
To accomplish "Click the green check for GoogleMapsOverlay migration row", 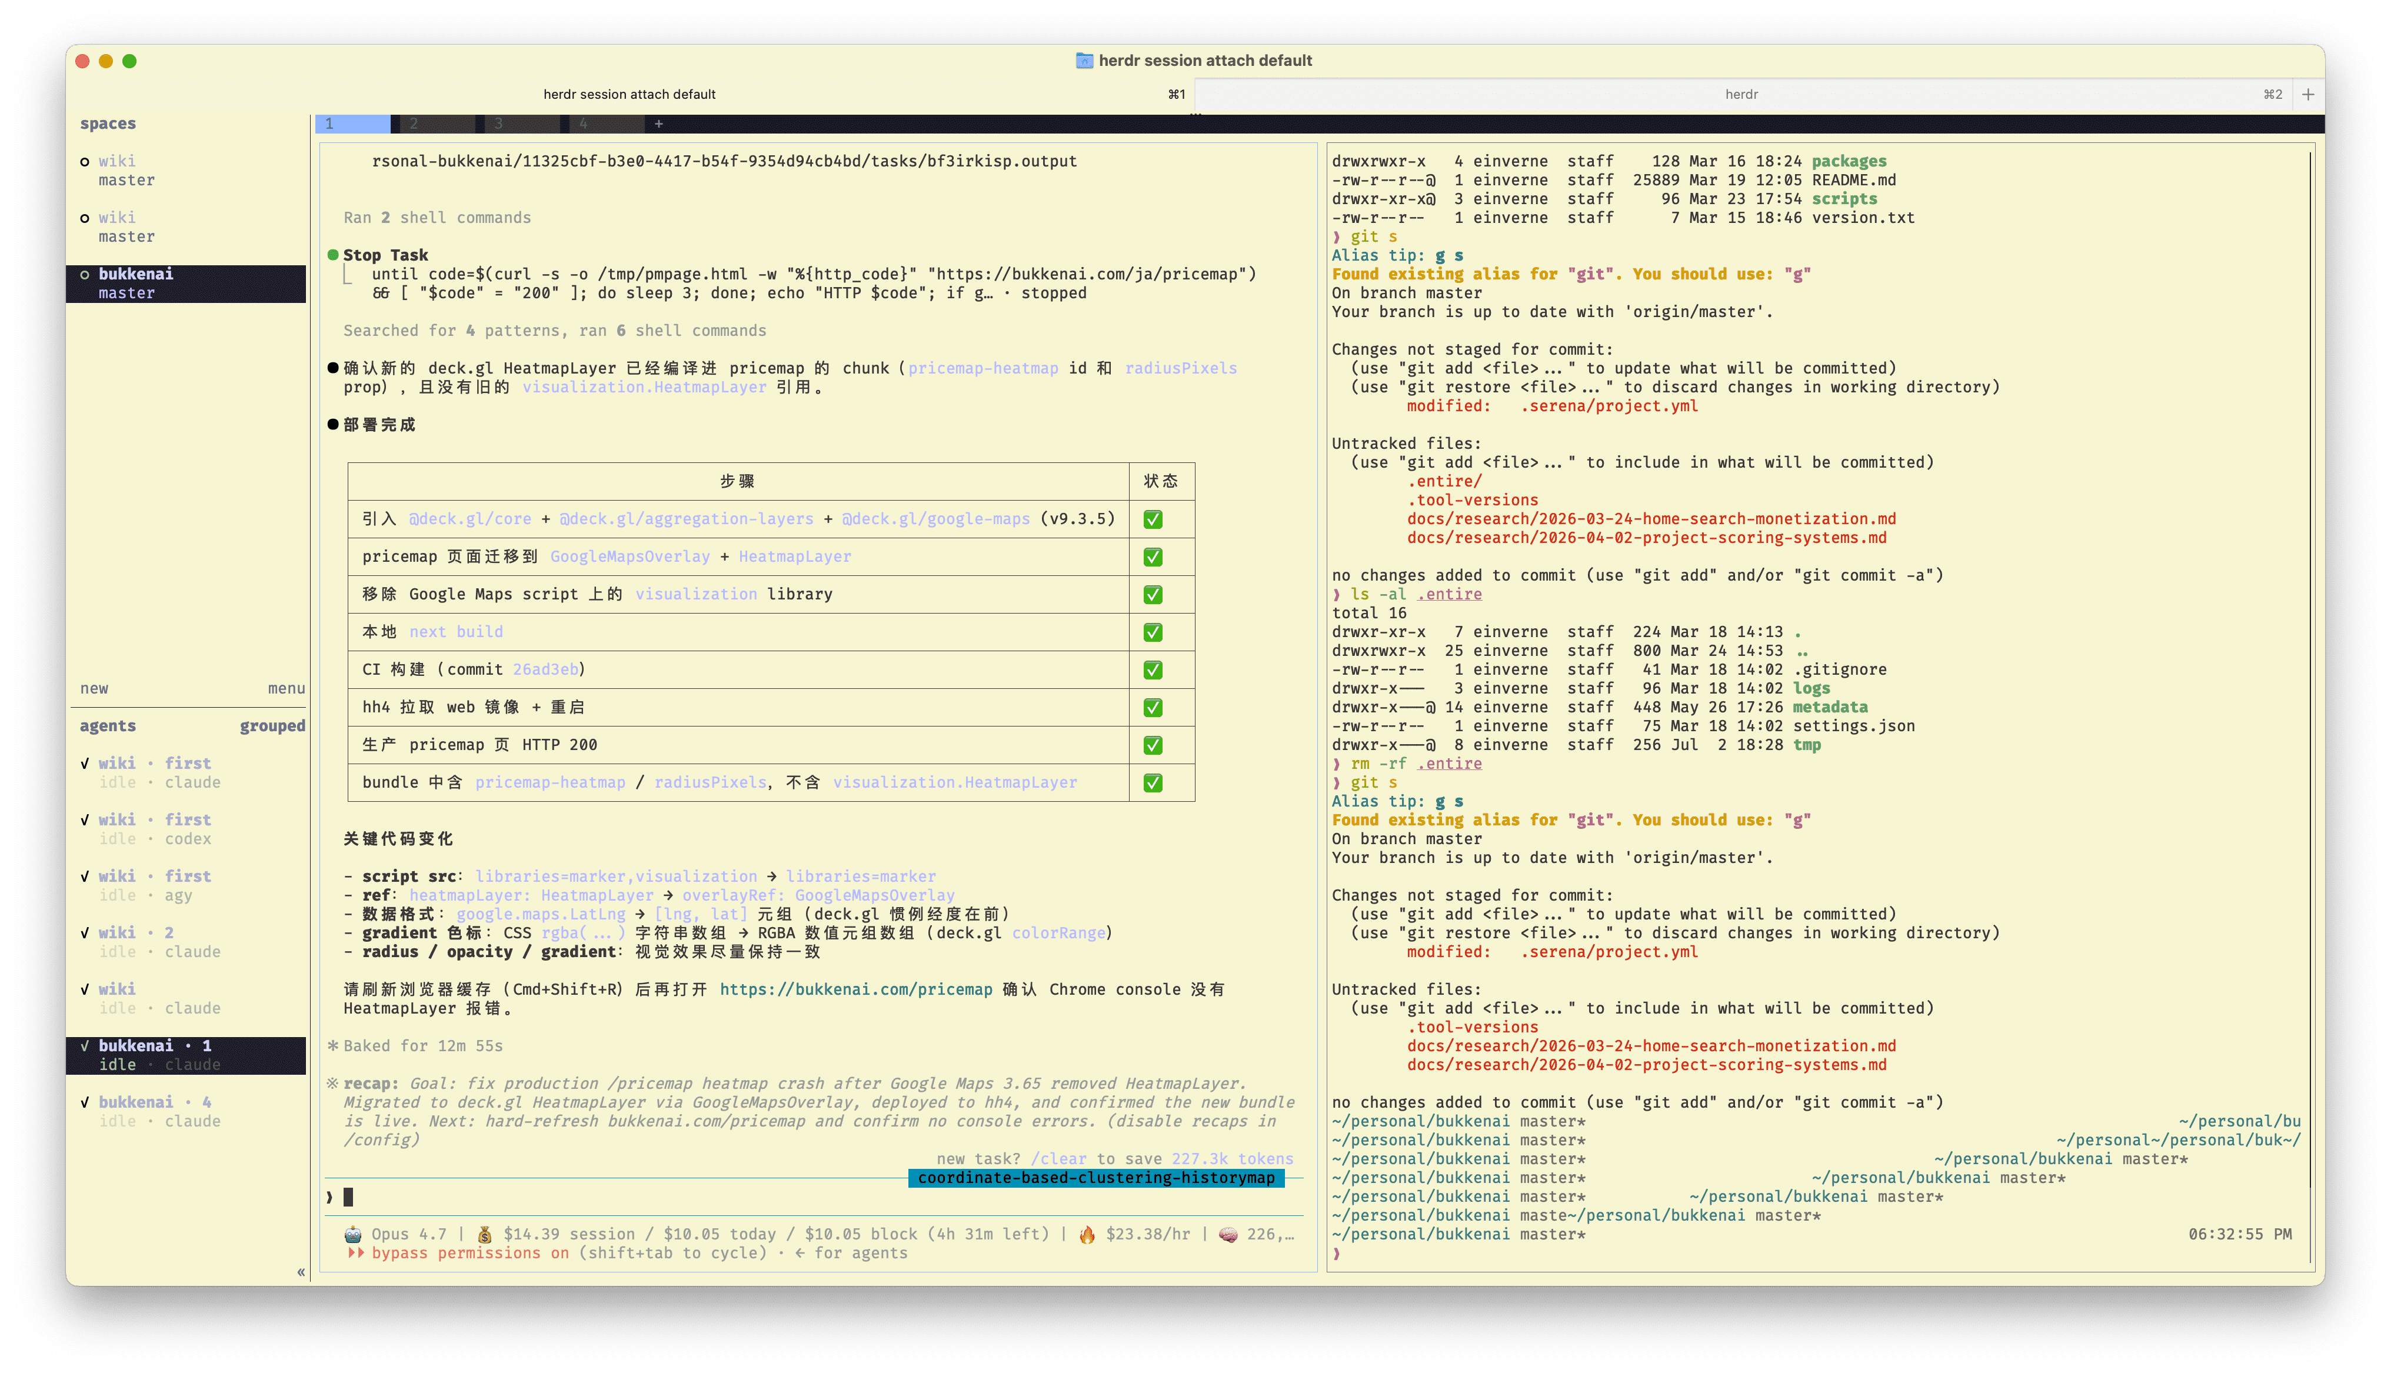I will pos(1152,557).
